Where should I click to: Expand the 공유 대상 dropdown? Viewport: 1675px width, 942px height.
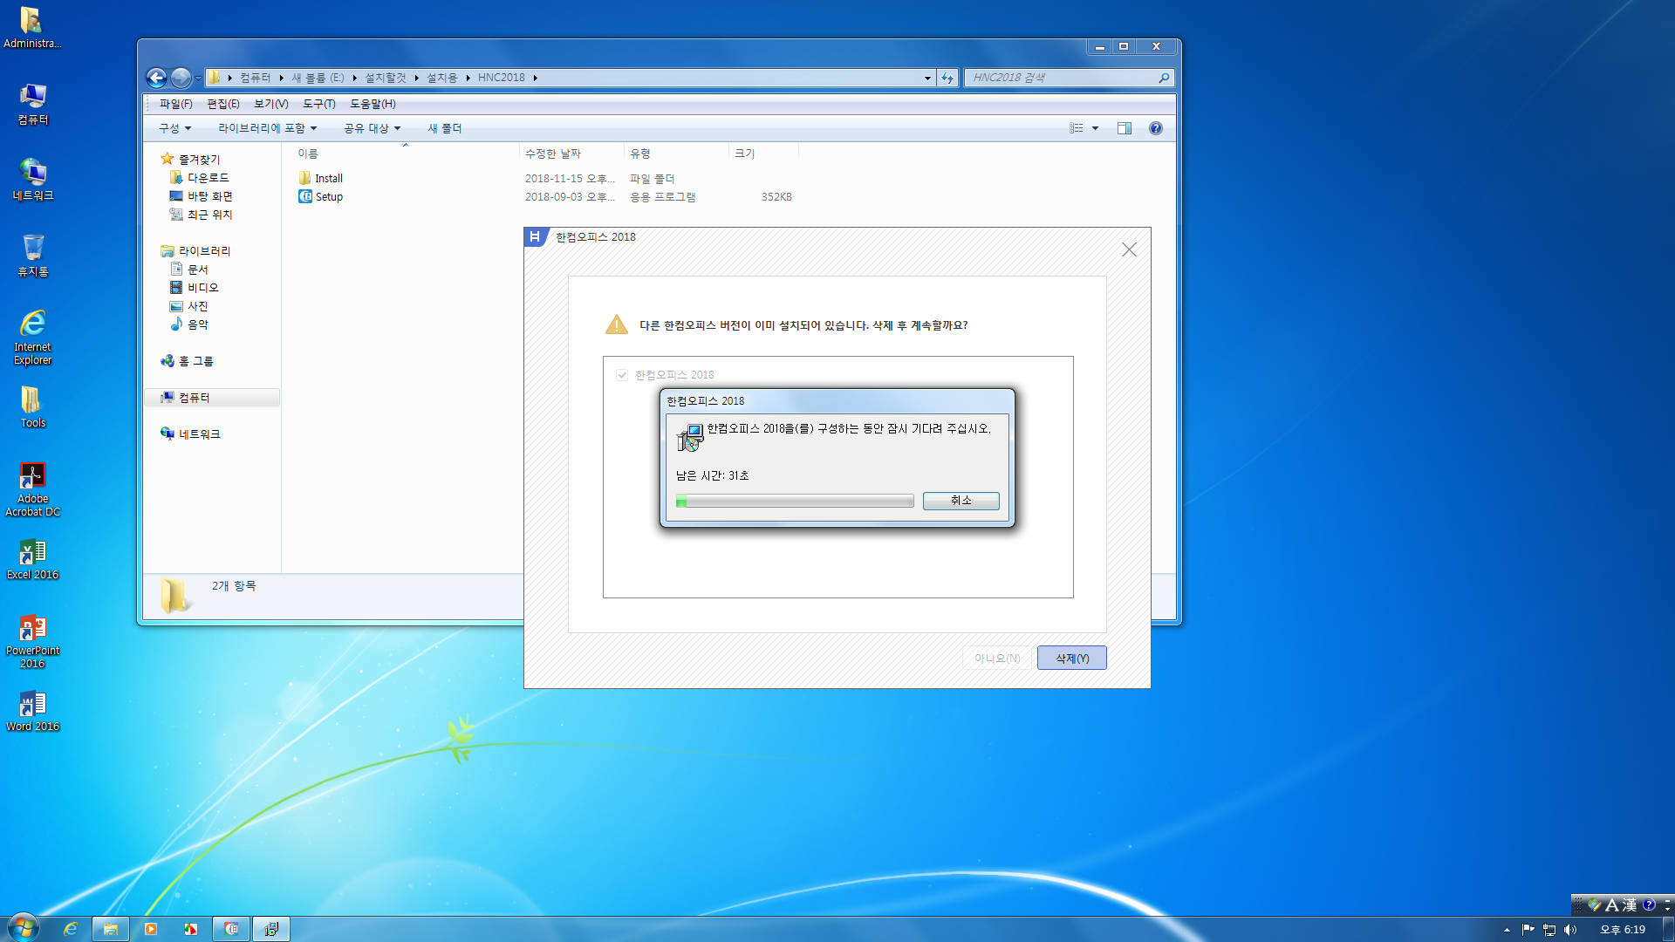(x=372, y=128)
